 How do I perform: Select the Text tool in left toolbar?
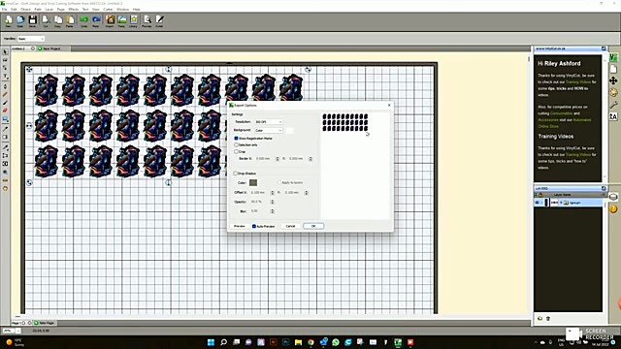point(5,76)
